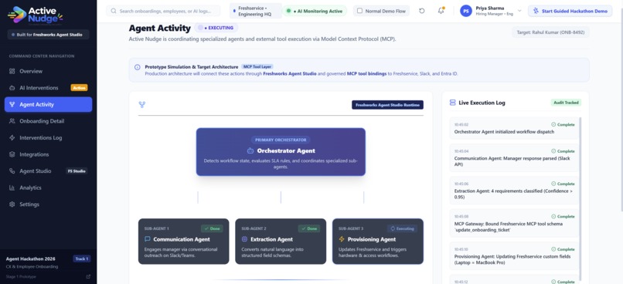Screen dimensions: 623x284
Task: Click the Executing badge on Provisioning Agent
Action: [402, 229]
